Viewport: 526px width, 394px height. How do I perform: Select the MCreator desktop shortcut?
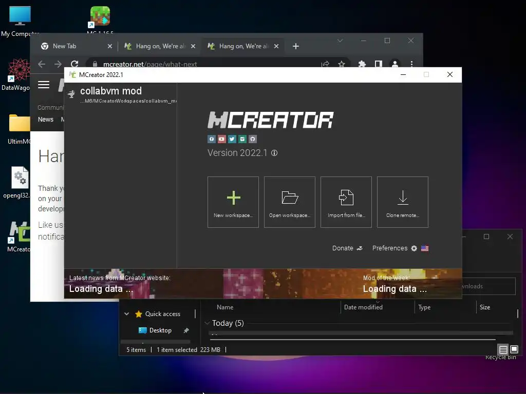pyautogui.click(x=19, y=237)
